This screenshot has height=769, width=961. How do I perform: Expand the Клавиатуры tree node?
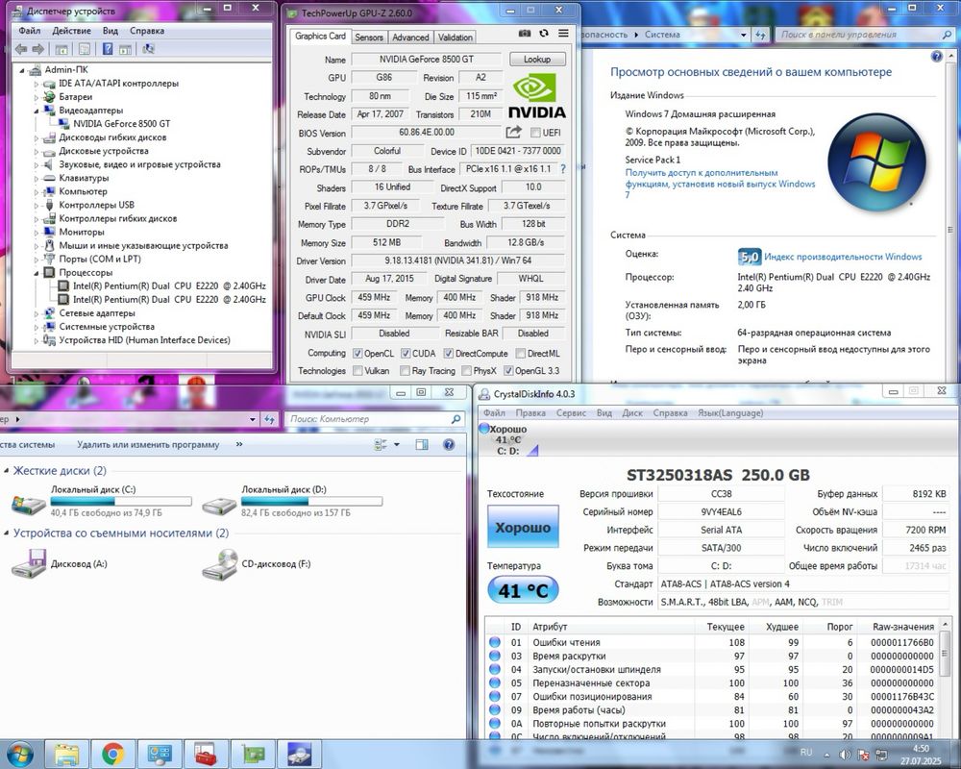click(37, 179)
